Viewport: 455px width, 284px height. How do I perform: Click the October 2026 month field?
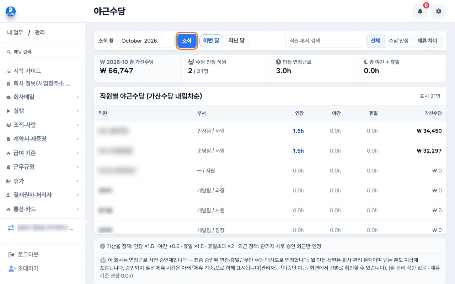(145, 41)
